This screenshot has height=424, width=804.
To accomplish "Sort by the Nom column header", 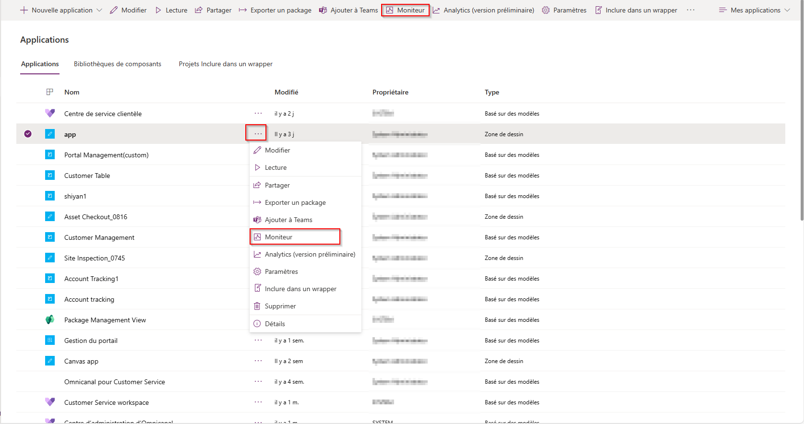I will 72,92.
